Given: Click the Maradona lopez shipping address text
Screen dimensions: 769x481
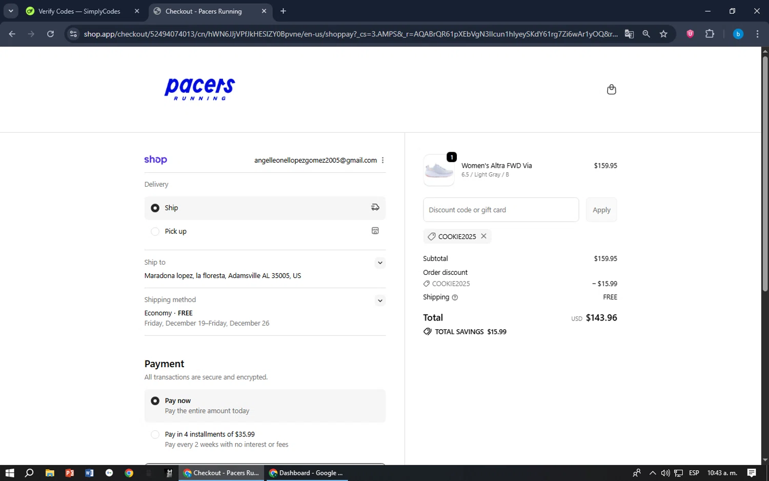Looking at the screenshot, I should [x=222, y=276].
